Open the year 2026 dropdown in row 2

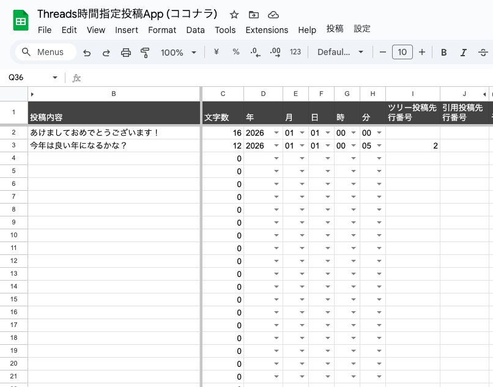pyautogui.click(x=276, y=133)
